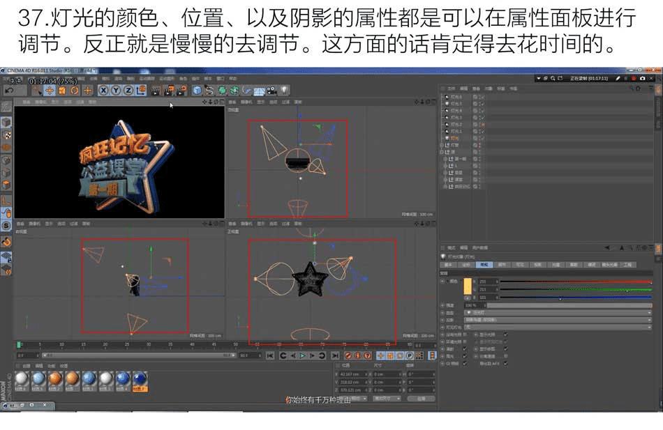Click Render to Picture Viewer icon
The width and height of the screenshot is (663, 430).
169,91
